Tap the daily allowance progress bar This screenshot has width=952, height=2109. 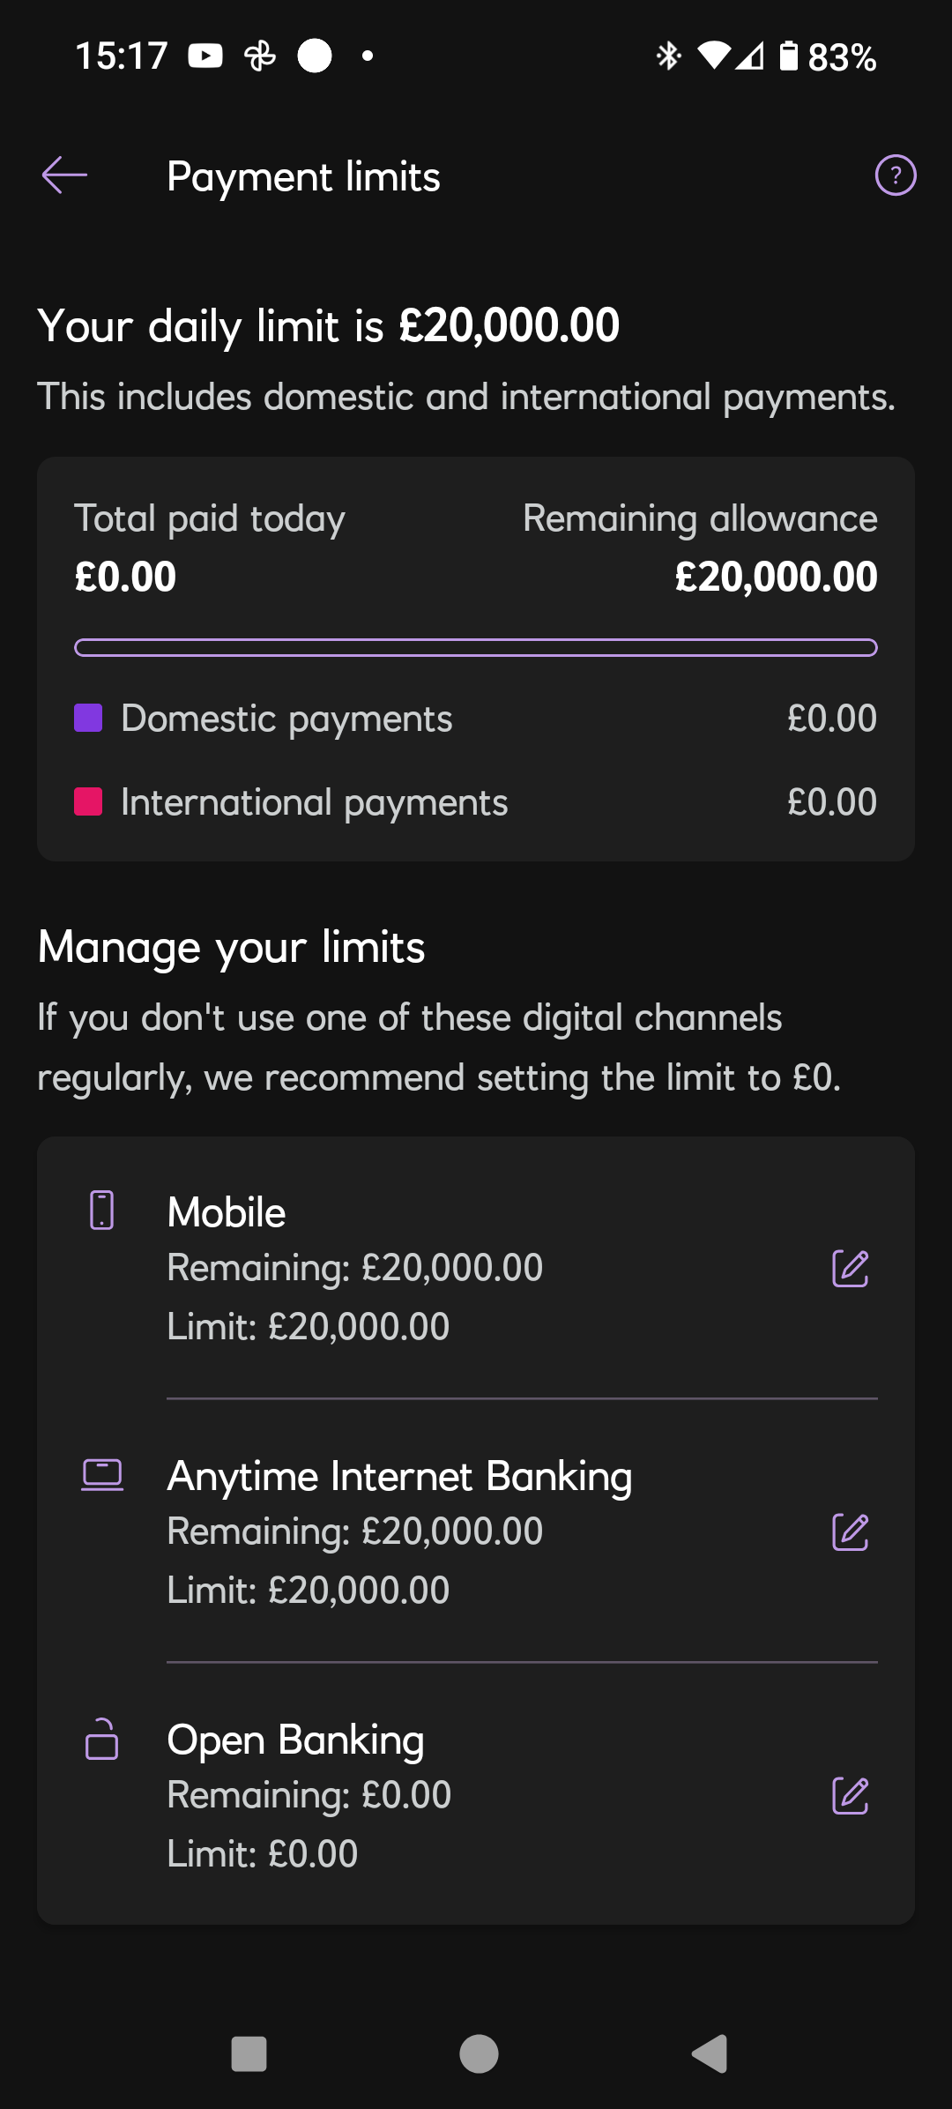point(476,648)
